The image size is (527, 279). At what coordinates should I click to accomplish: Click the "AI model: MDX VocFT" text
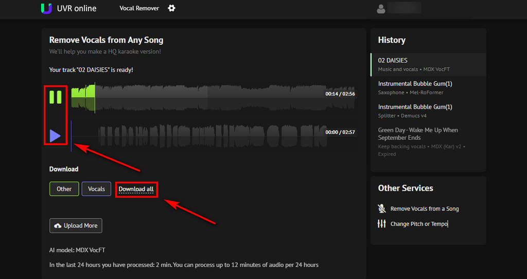[x=77, y=250]
